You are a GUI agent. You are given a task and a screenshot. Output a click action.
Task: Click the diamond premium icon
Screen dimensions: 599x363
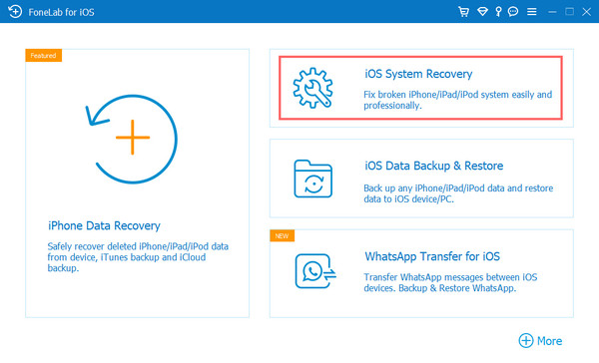(482, 12)
